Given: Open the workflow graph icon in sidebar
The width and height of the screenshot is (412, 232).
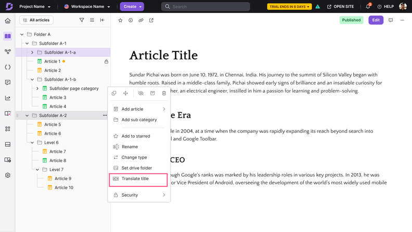Looking at the screenshot, I should click(x=8, y=51).
